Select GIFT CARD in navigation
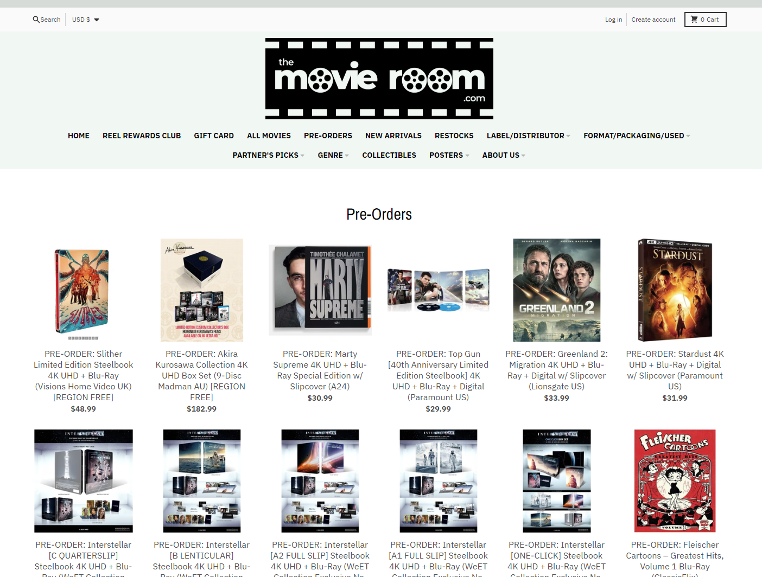Screen dimensions: 762x577 pyautogui.click(x=214, y=136)
